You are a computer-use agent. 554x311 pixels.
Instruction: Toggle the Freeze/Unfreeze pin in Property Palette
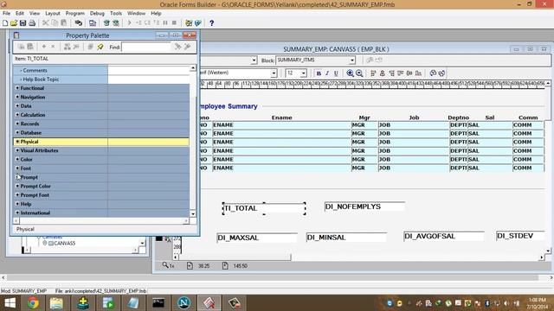click(x=100, y=47)
